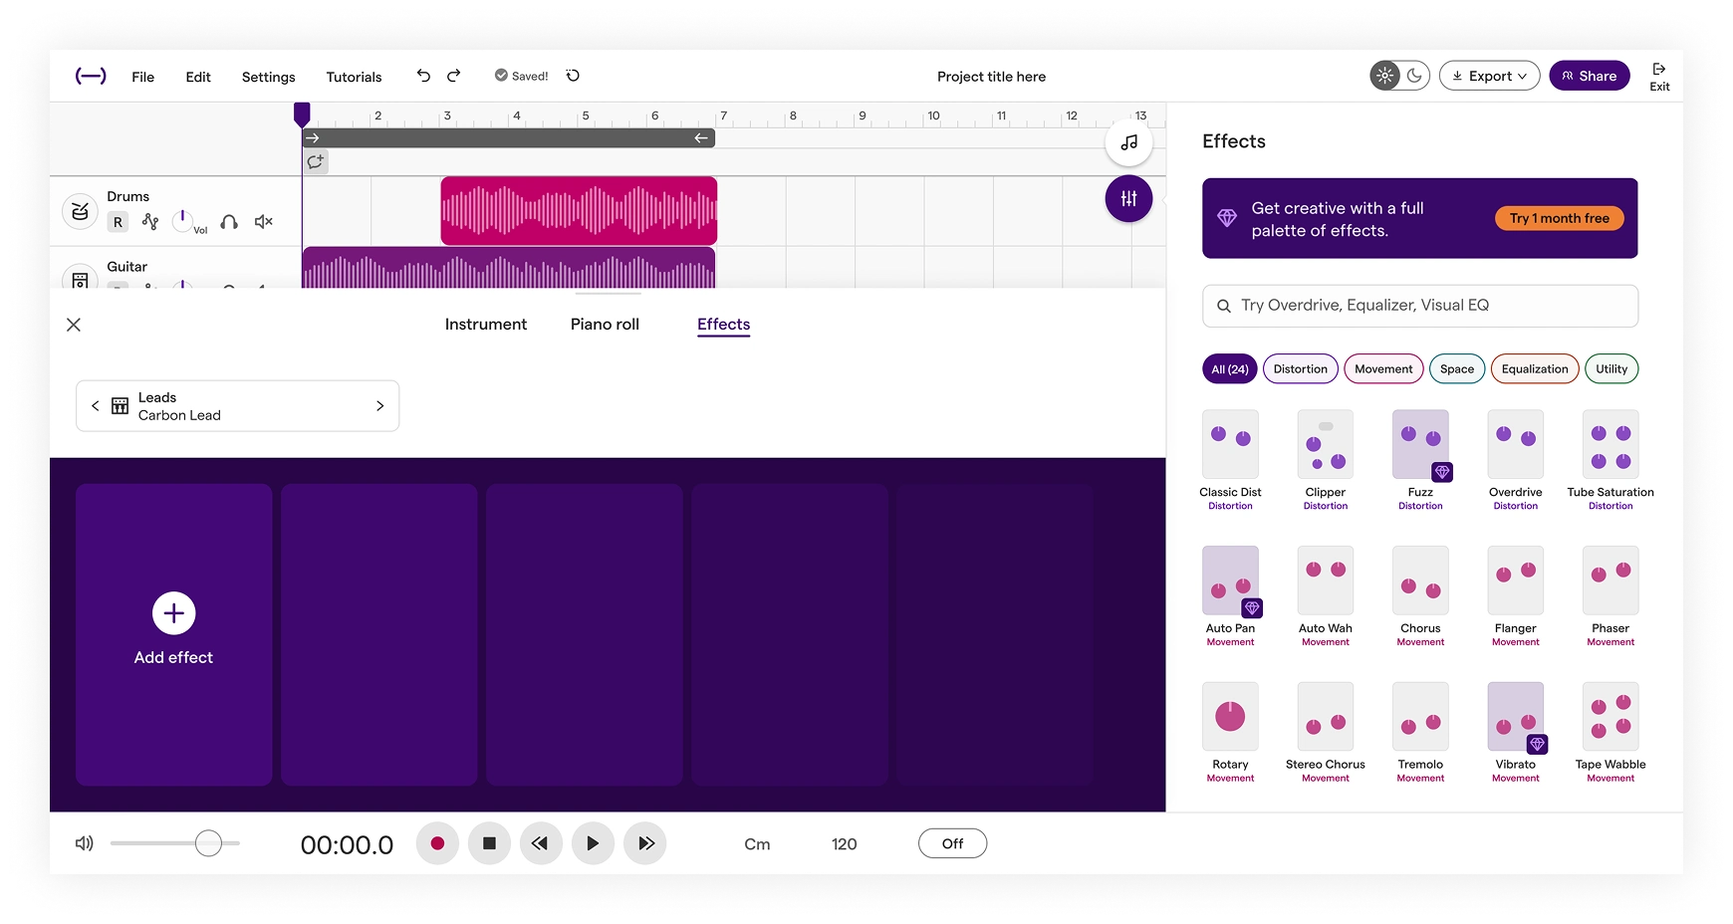The height and width of the screenshot is (924, 1733).
Task: Open the mixer panel icon
Action: [1127, 198]
